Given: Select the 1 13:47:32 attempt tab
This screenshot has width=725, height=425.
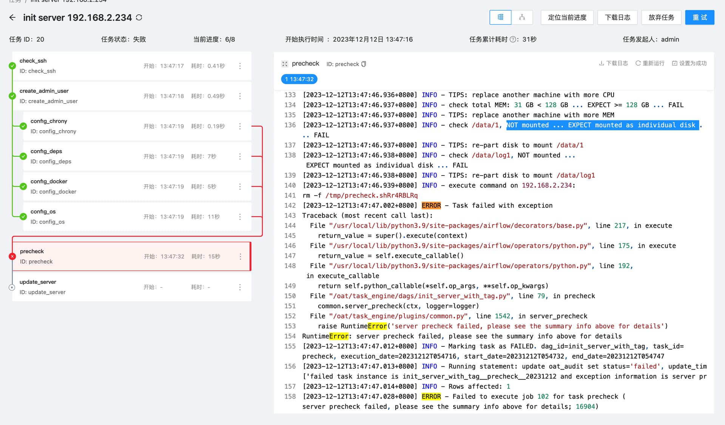Looking at the screenshot, I should (x=299, y=79).
